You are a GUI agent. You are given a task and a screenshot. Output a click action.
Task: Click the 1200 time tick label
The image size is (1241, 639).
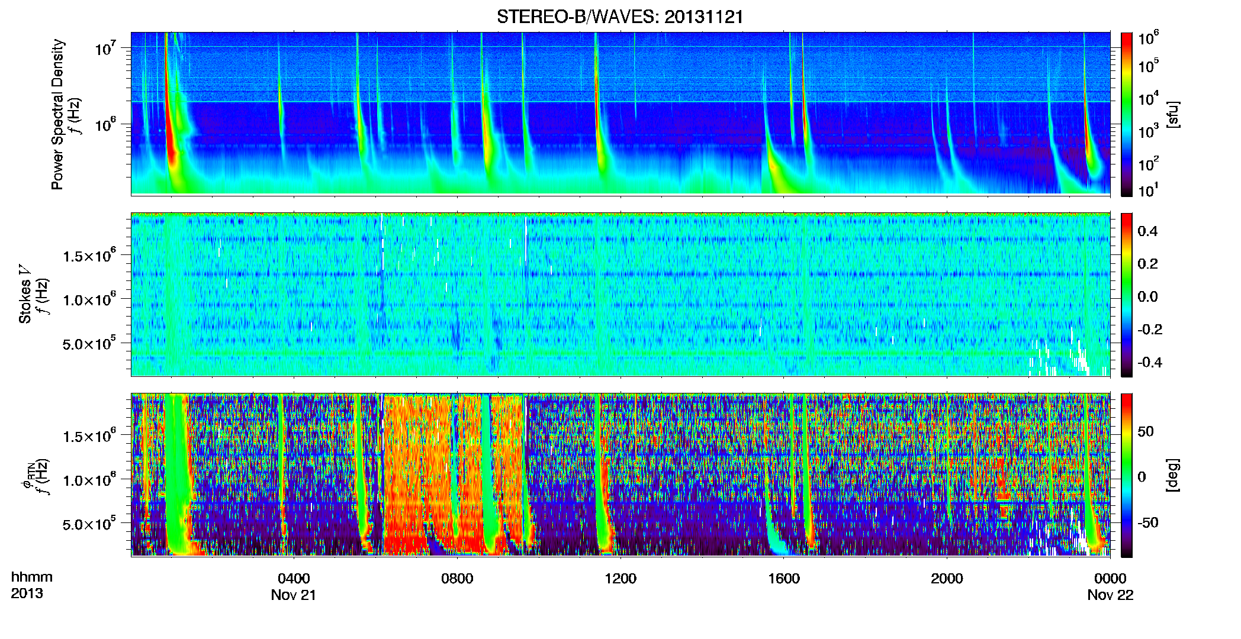pyautogui.click(x=620, y=579)
